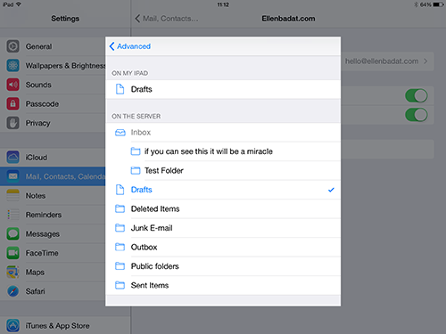Select Deleted Items folder
The height and width of the screenshot is (334, 446).
tap(223, 208)
